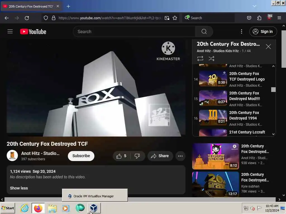Open the YouTube guide menu icon
Image resolution: width=286 pixels, height=214 pixels.
tap(10, 31)
